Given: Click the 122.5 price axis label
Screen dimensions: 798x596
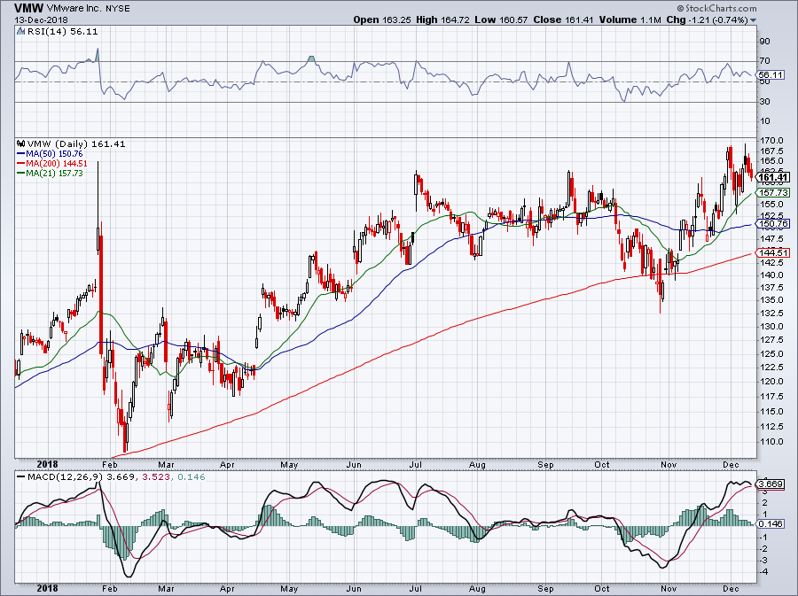Looking at the screenshot, I should point(771,368).
